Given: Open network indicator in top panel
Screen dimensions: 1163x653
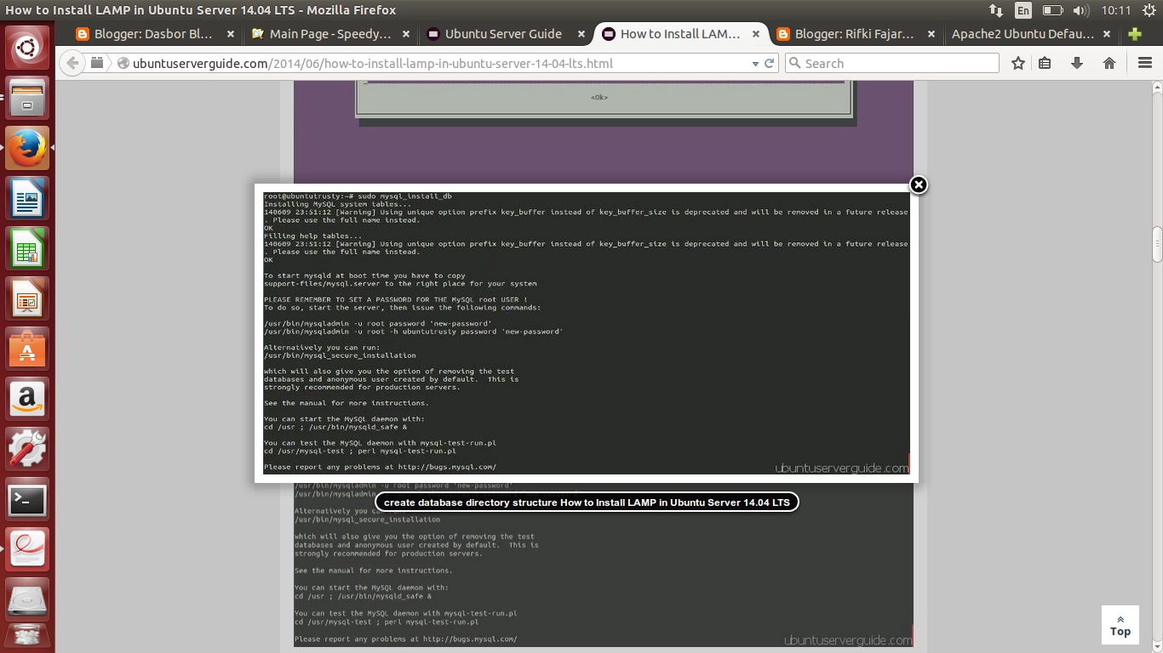Looking at the screenshot, I should pyautogui.click(x=996, y=10).
